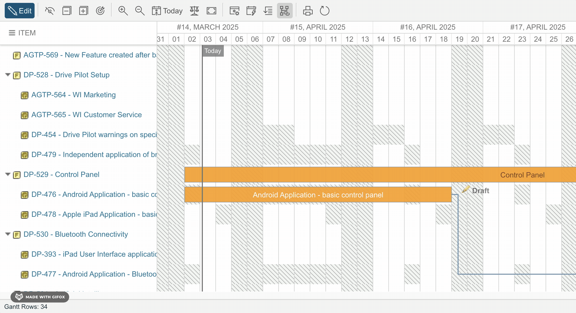
Task: Click work item icon beside DP-477
Action: coord(25,274)
